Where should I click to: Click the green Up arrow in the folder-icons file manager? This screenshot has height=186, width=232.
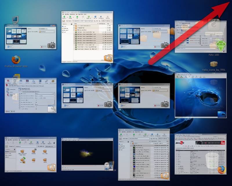coord(20,142)
